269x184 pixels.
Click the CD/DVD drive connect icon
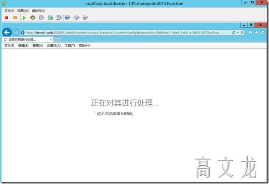pyautogui.click(x=77, y=18)
